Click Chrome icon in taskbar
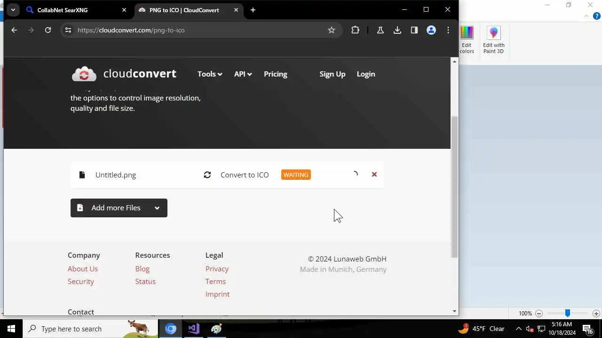 point(171,329)
